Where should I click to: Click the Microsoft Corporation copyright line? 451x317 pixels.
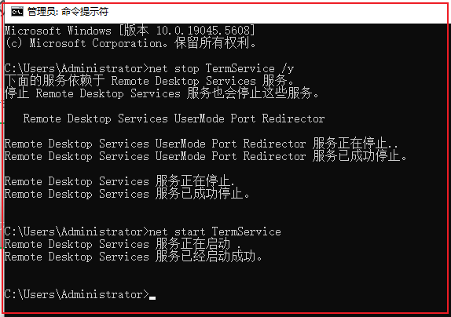[x=130, y=43]
